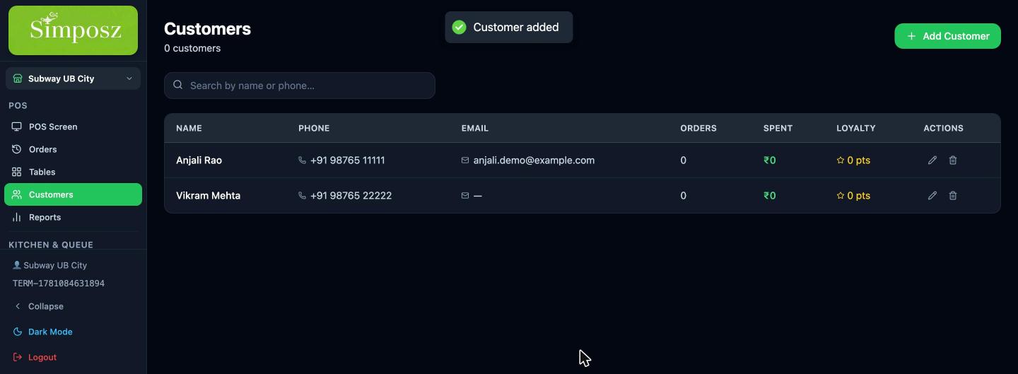
Task: Click phone number +91 98765 11111
Action: click(x=348, y=160)
